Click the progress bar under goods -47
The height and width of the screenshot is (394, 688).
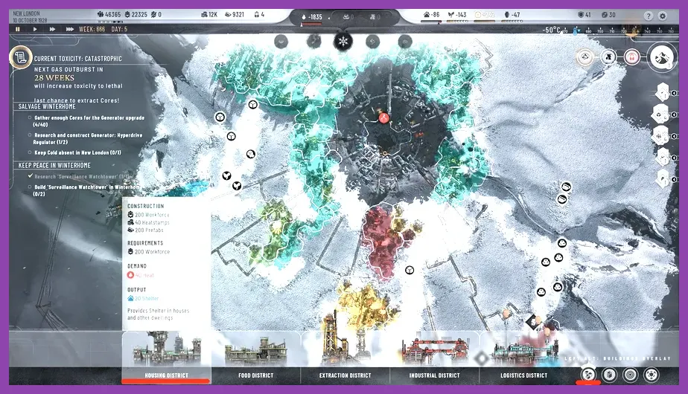pyautogui.click(x=512, y=22)
